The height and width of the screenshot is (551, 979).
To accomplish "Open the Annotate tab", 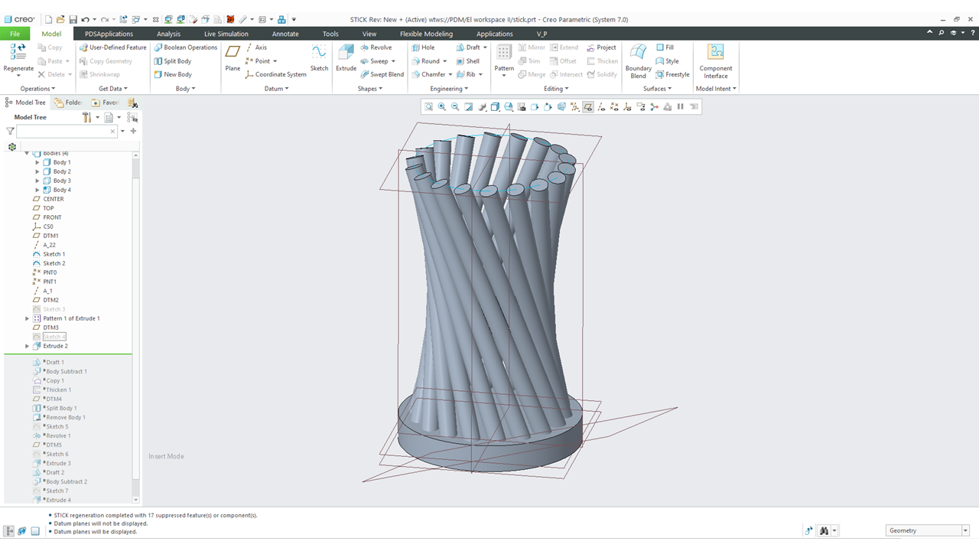I will 285,34.
